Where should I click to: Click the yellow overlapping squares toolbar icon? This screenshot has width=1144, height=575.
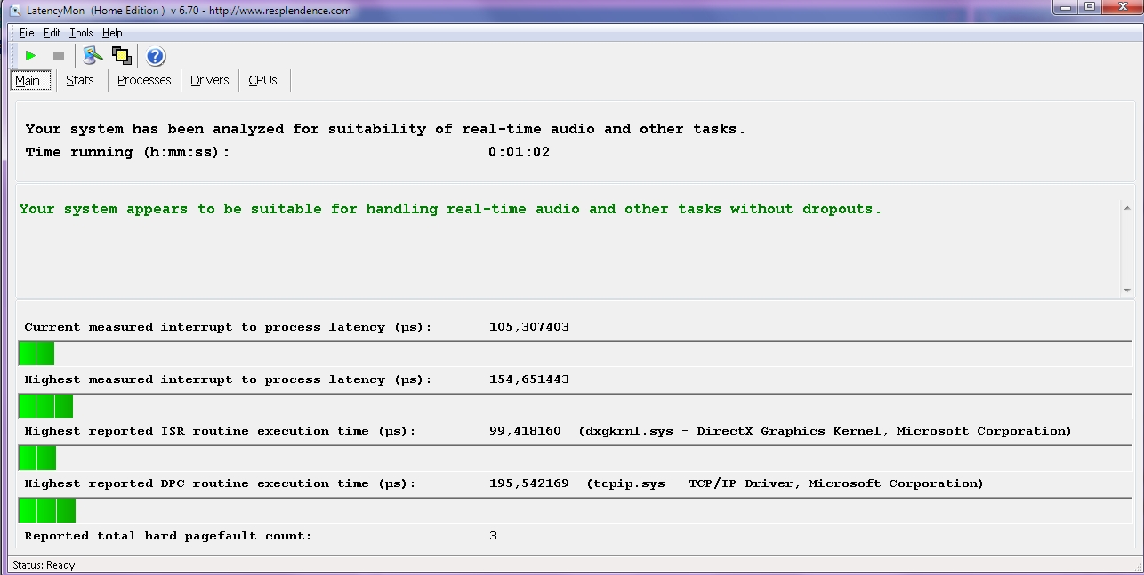(x=122, y=56)
